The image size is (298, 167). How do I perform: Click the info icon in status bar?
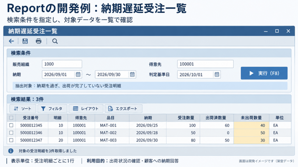pos(11,151)
